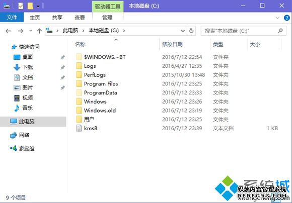Go up one level with the up arrow
Screen dimensions: 292x203
pyautogui.click(x=39, y=31)
